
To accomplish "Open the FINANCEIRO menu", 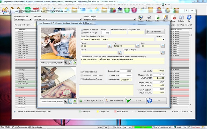I will pyautogui.click(x=111, y=4).
